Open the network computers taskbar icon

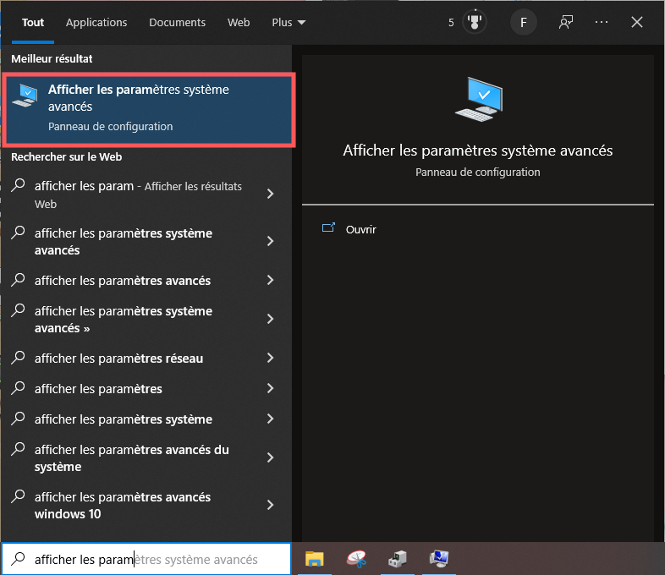pos(398,559)
